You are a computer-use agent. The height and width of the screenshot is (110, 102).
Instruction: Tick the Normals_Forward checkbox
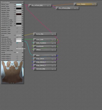tap(17, 54)
